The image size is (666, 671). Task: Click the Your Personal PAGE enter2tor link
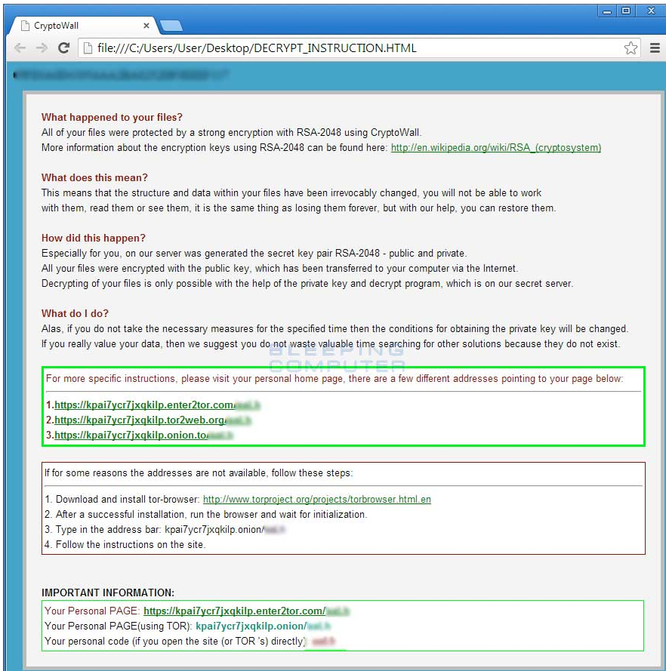coord(234,611)
